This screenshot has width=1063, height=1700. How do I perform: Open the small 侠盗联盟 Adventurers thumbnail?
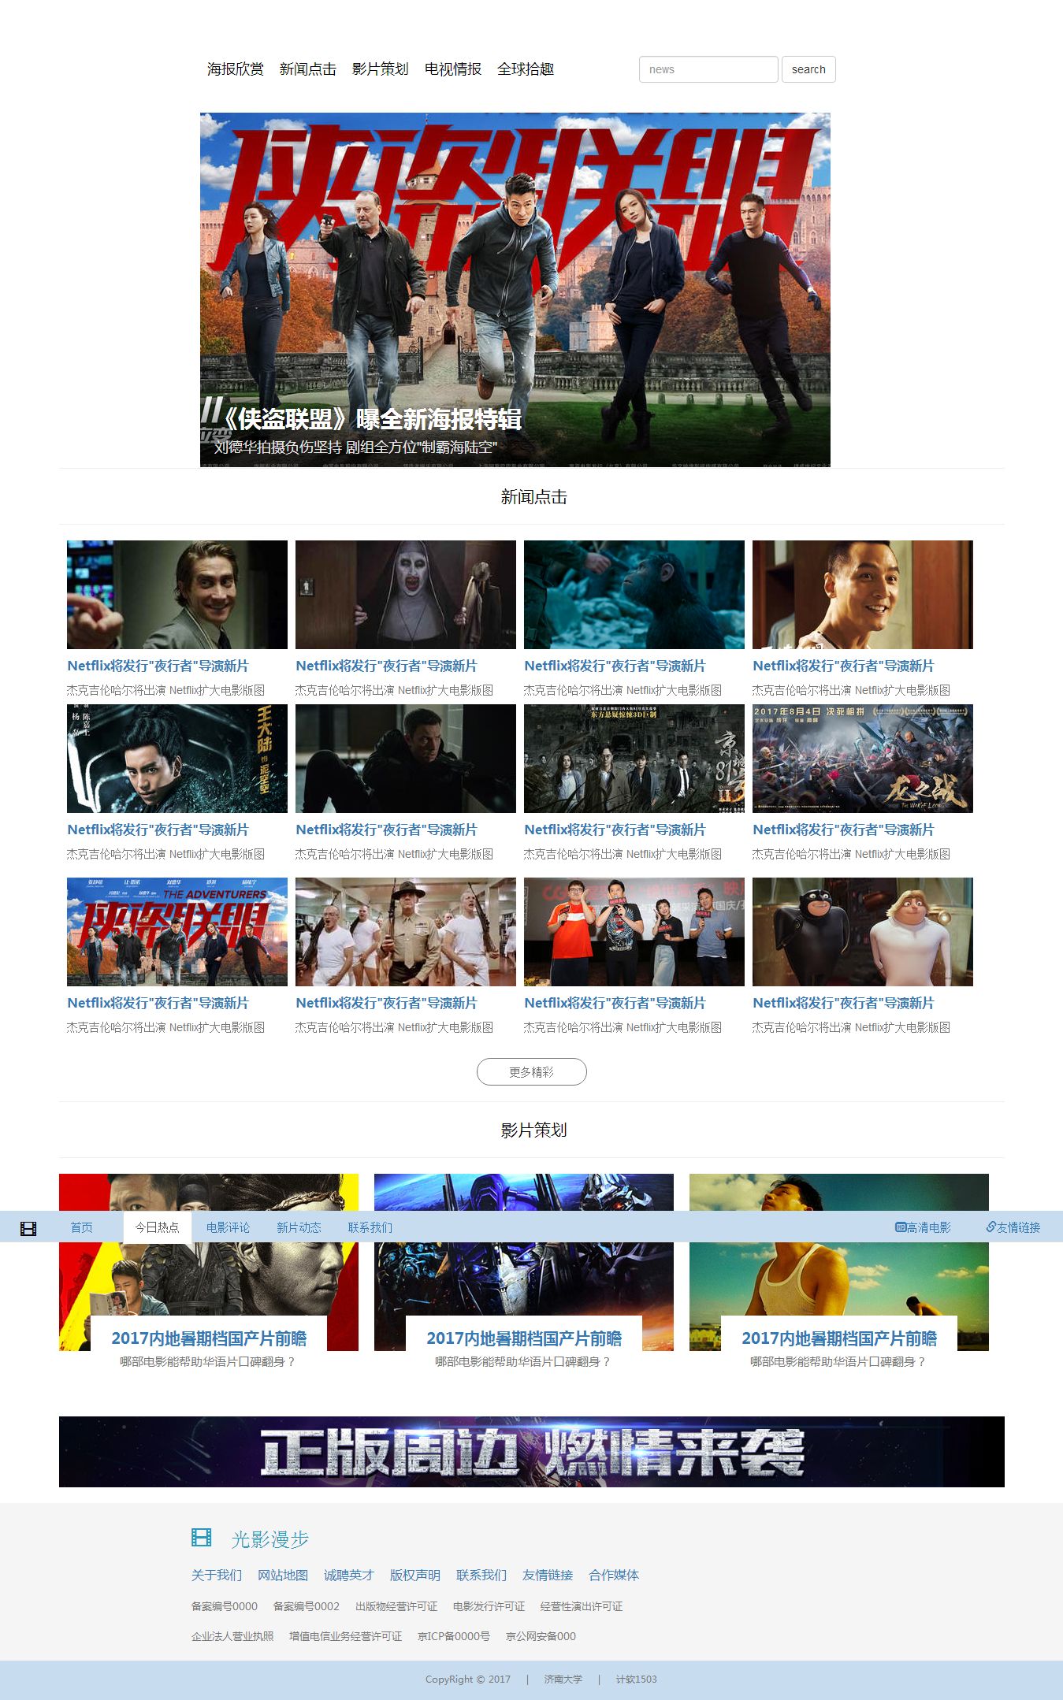(x=177, y=932)
